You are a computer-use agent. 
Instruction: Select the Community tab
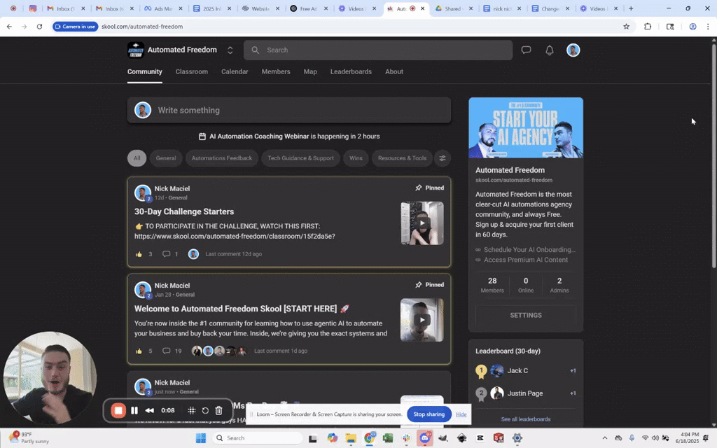point(144,72)
